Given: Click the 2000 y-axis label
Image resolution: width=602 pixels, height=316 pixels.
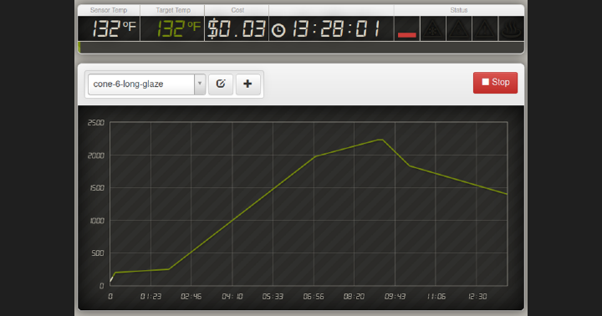Looking at the screenshot, I should [96, 155].
